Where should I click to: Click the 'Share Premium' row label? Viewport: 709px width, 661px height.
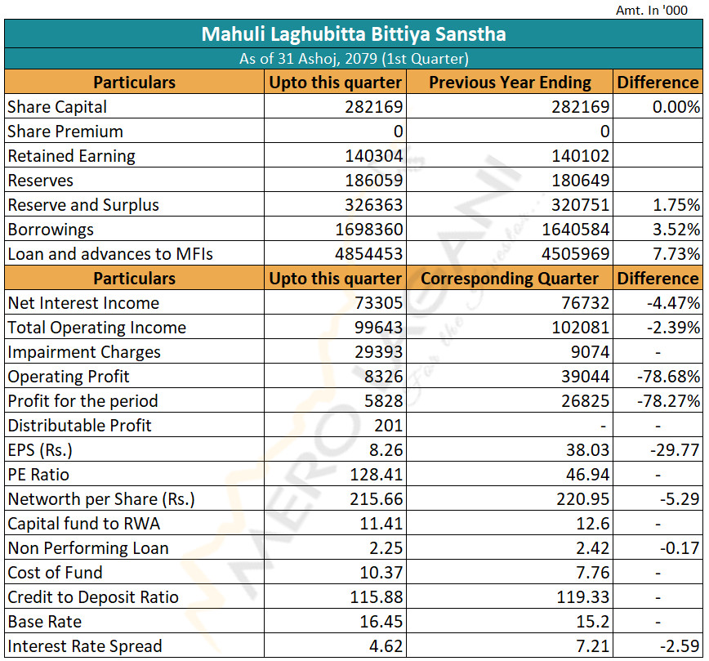[x=65, y=132]
